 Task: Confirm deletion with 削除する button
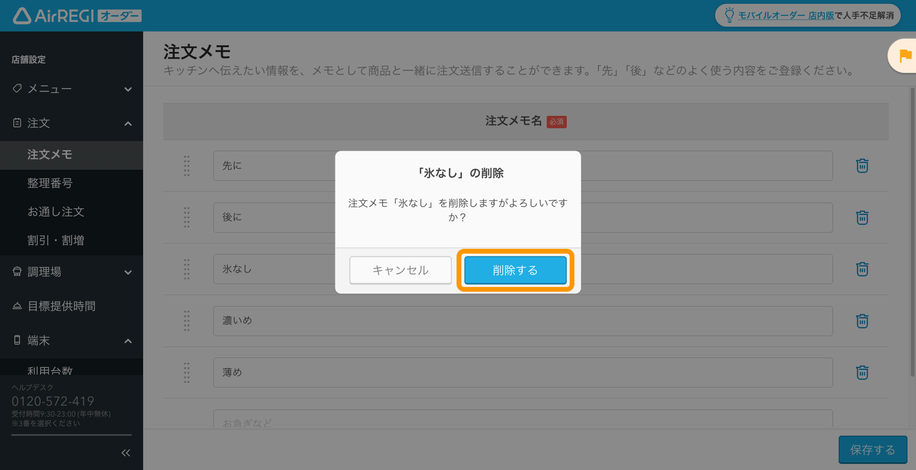515,270
